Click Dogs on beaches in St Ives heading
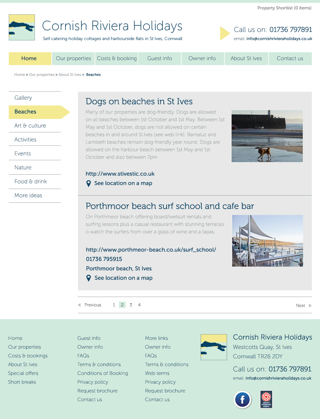Image resolution: width=320 pixels, height=419 pixels. [139, 101]
